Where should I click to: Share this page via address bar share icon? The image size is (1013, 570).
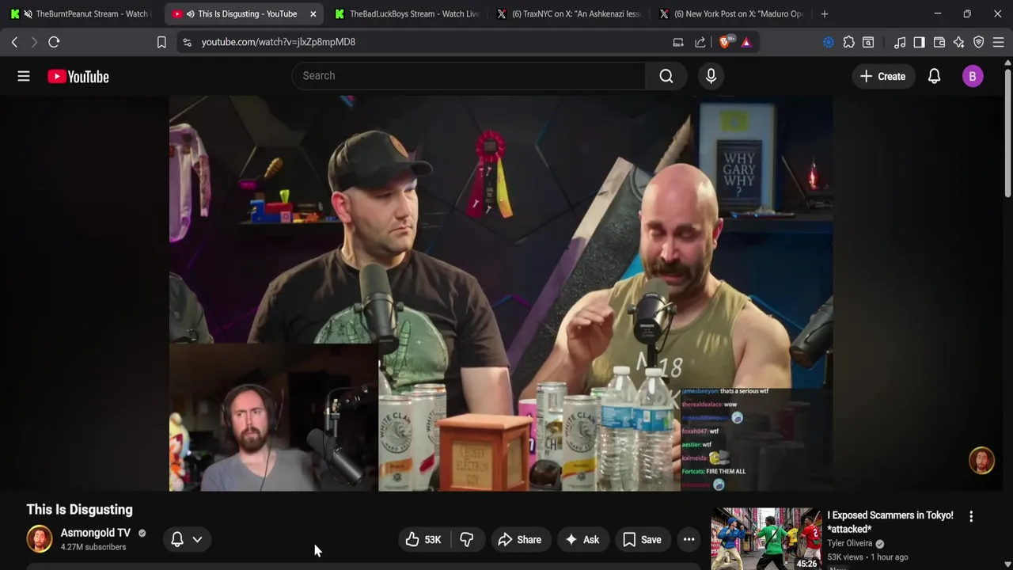700,42
